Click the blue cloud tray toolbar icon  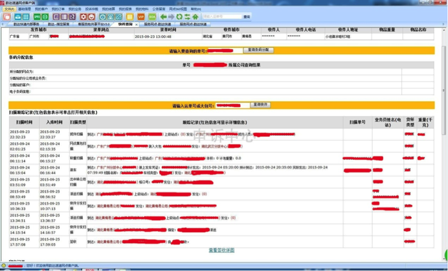(18, 17)
